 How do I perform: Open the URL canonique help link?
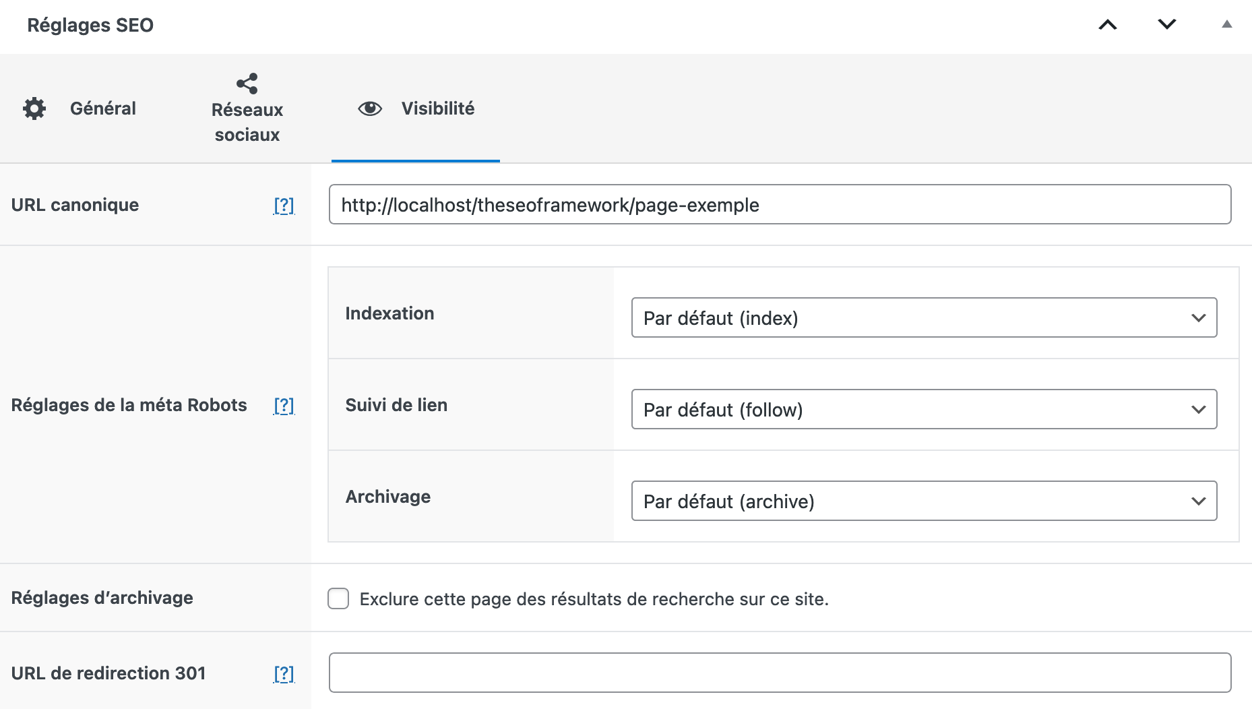(x=284, y=205)
